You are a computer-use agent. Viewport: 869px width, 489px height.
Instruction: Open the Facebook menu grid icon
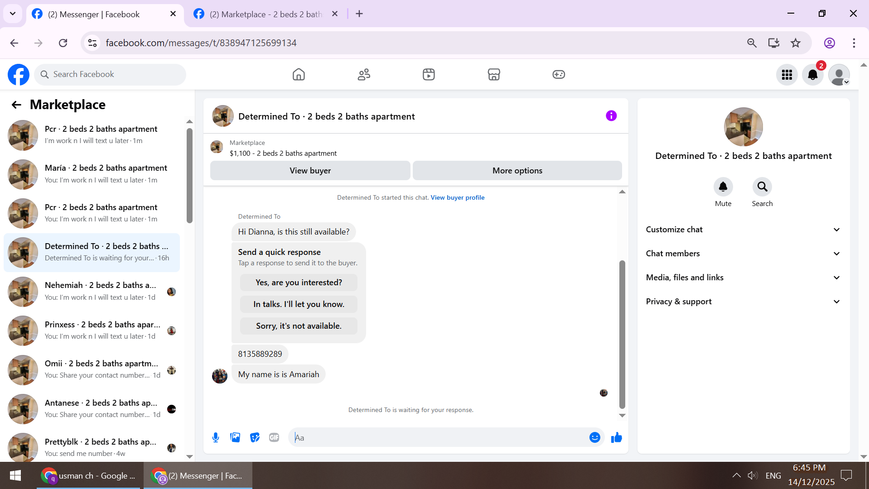pos(787,75)
